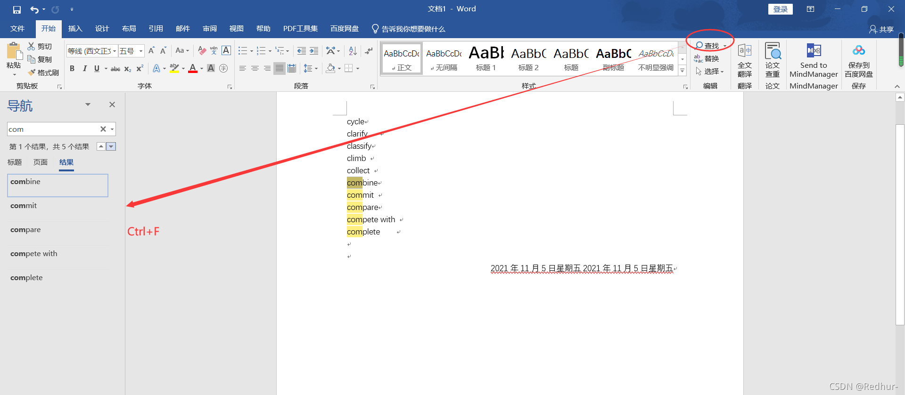Apply text effects with the outlined A icon
Viewport: 905px width, 395px height.
(x=156, y=68)
